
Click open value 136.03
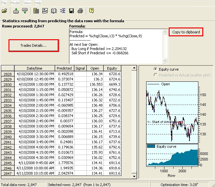(95, 121)
